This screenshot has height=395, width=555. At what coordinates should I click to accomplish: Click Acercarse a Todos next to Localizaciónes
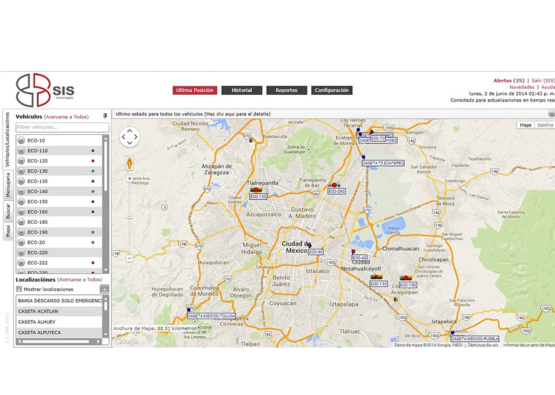(80, 280)
